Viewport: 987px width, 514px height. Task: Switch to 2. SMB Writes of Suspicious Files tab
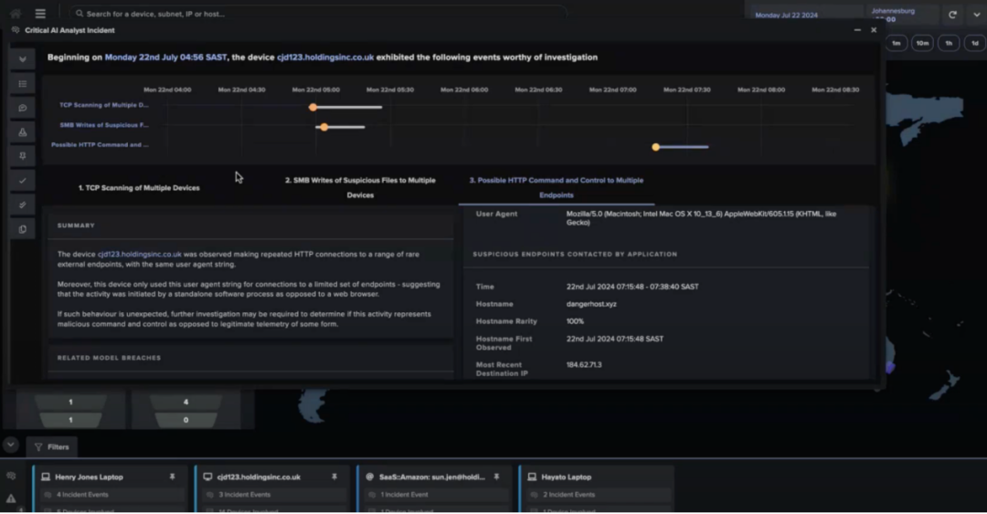point(360,187)
